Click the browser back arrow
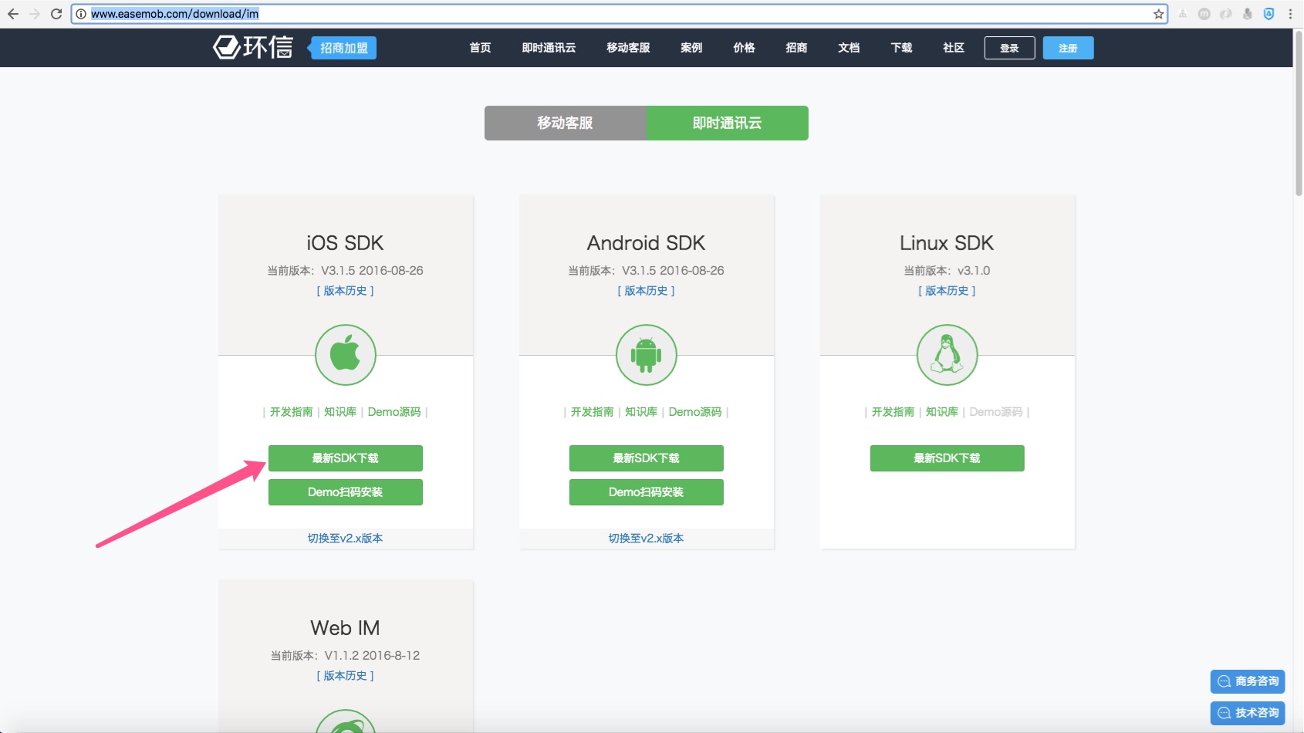This screenshot has height=733, width=1304. coord(13,14)
